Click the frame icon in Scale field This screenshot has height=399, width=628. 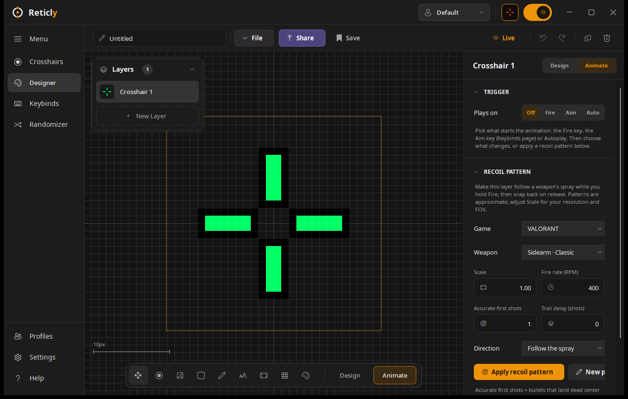[483, 287]
